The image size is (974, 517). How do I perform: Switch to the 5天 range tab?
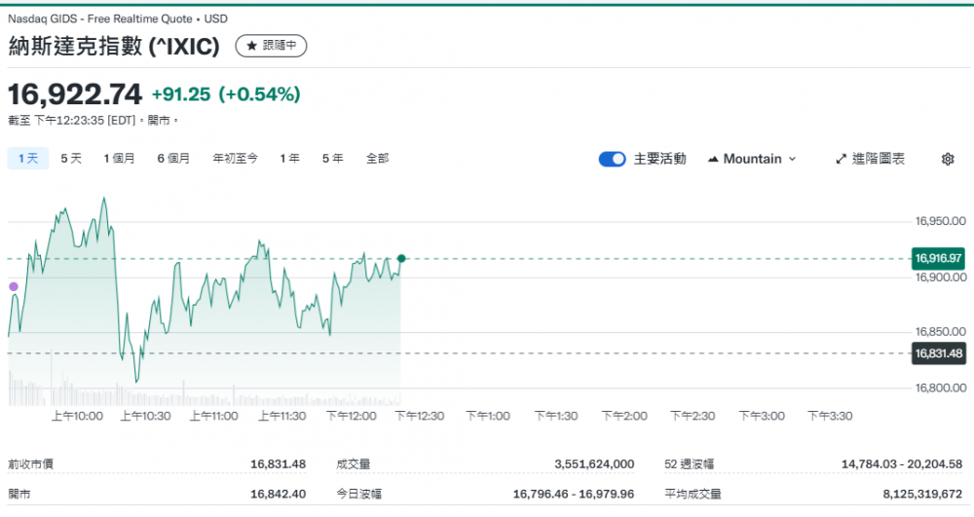tap(71, 158)
